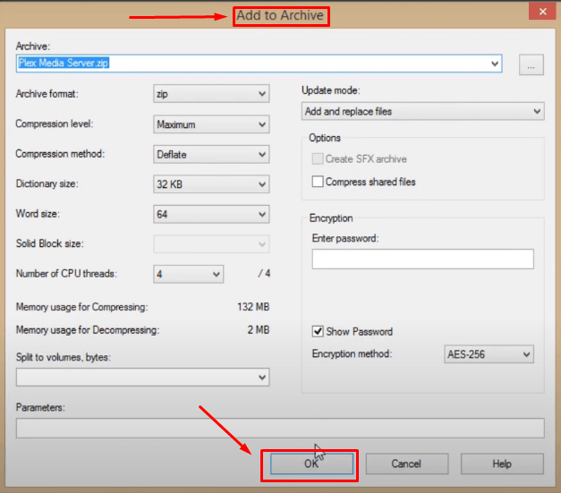Click the Dictionary size label
561x493 pixels.
[47, 184]
